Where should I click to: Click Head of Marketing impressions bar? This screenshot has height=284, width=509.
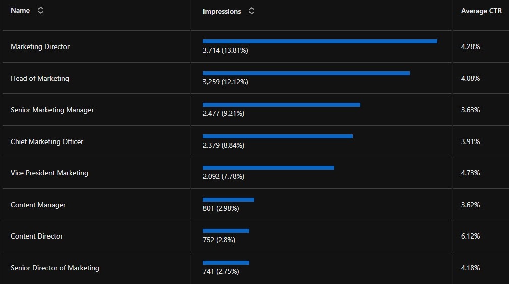pyautogui.click(x=306, y=73)
